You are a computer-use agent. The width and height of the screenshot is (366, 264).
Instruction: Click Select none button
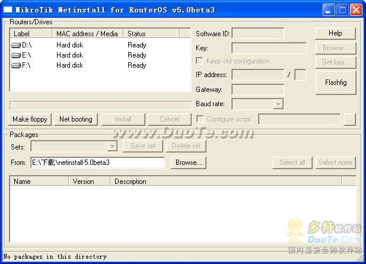(x=335, y=163)
